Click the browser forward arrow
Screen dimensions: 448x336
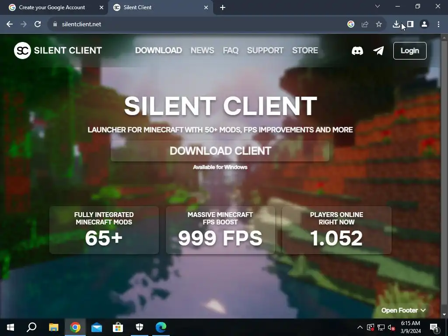pyautogui.click(x=24, y=24)
